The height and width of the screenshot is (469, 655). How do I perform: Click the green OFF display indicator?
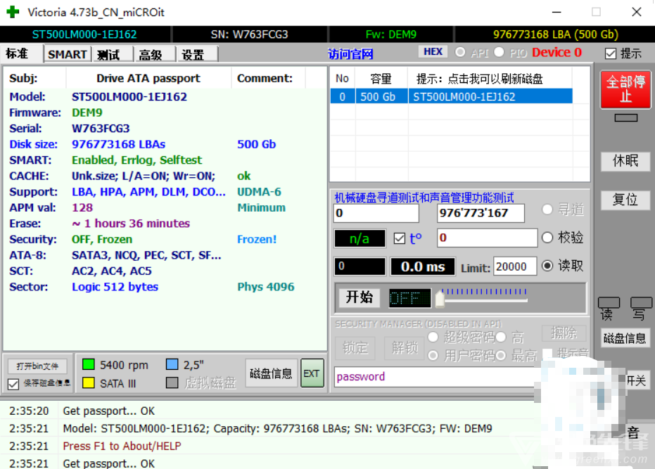(x=409, y=298)
